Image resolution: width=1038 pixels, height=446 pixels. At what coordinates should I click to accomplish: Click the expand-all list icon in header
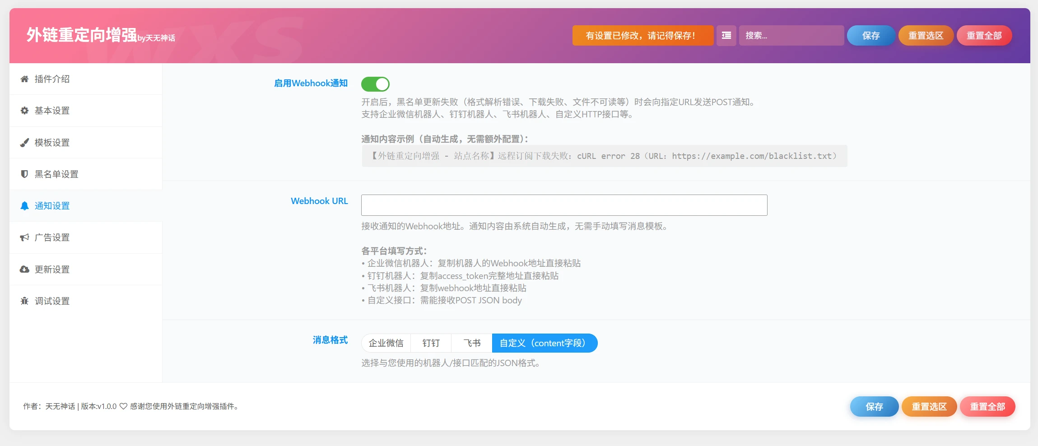tap(726, 35)
